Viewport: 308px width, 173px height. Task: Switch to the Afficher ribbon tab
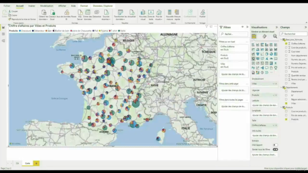[x=62, y=6]
